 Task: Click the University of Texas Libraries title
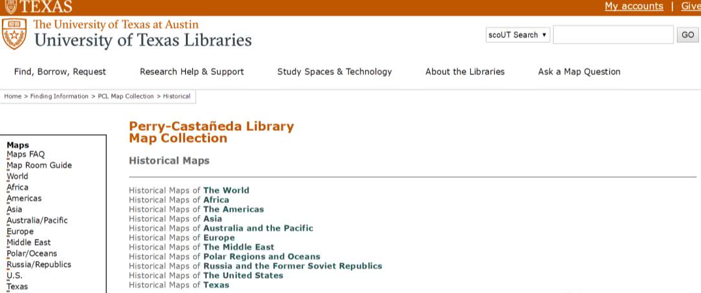[x=143, y=40]
